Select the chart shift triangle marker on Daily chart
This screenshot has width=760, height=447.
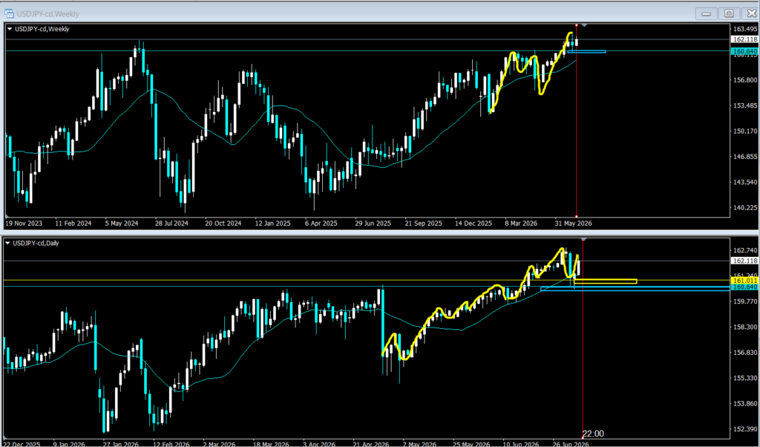pyautogui.click(x=584, y=240)
